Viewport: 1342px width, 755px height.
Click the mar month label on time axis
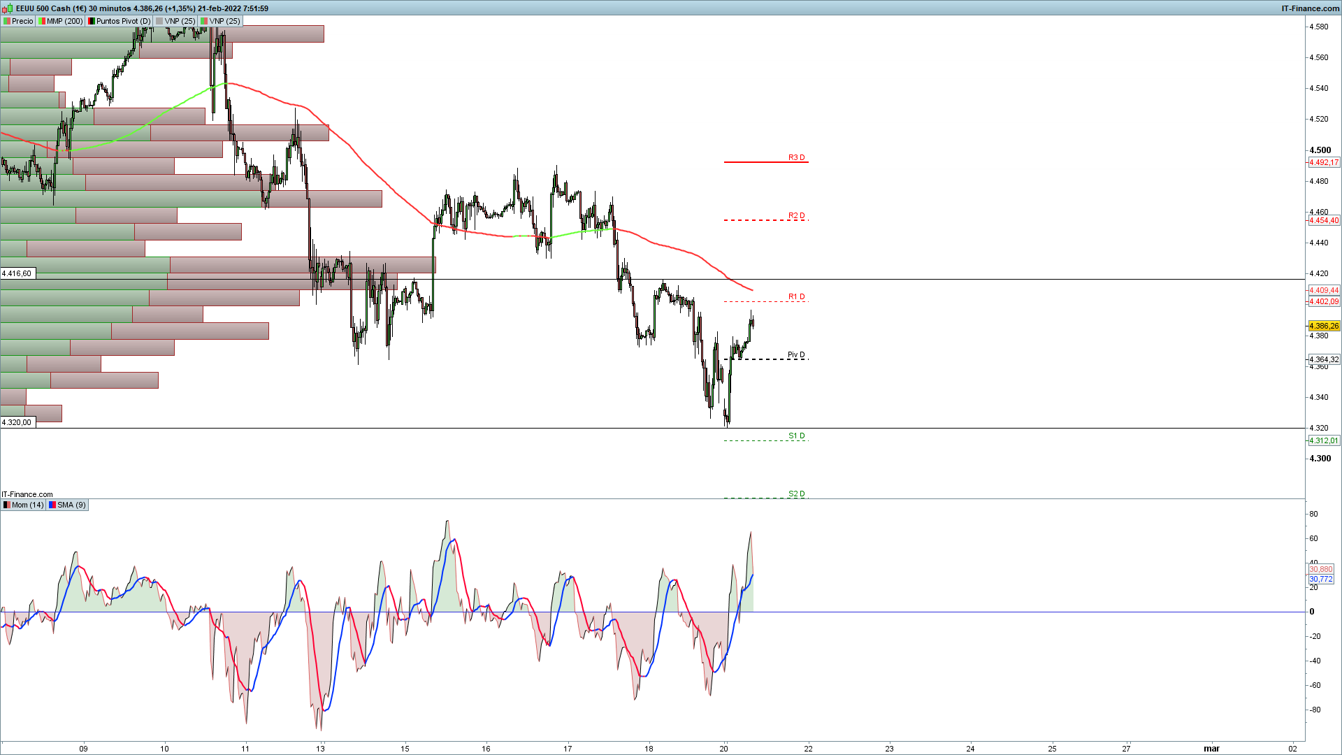[x=1211, y=749]
